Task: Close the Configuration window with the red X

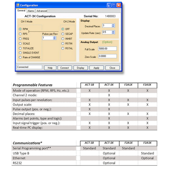Action: (119, 5)
